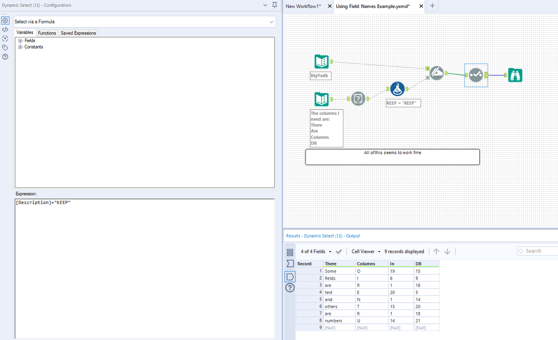
Task: Switch to the Saved Expressions tab
Action: pyautogui.click(x=78, y=33)
